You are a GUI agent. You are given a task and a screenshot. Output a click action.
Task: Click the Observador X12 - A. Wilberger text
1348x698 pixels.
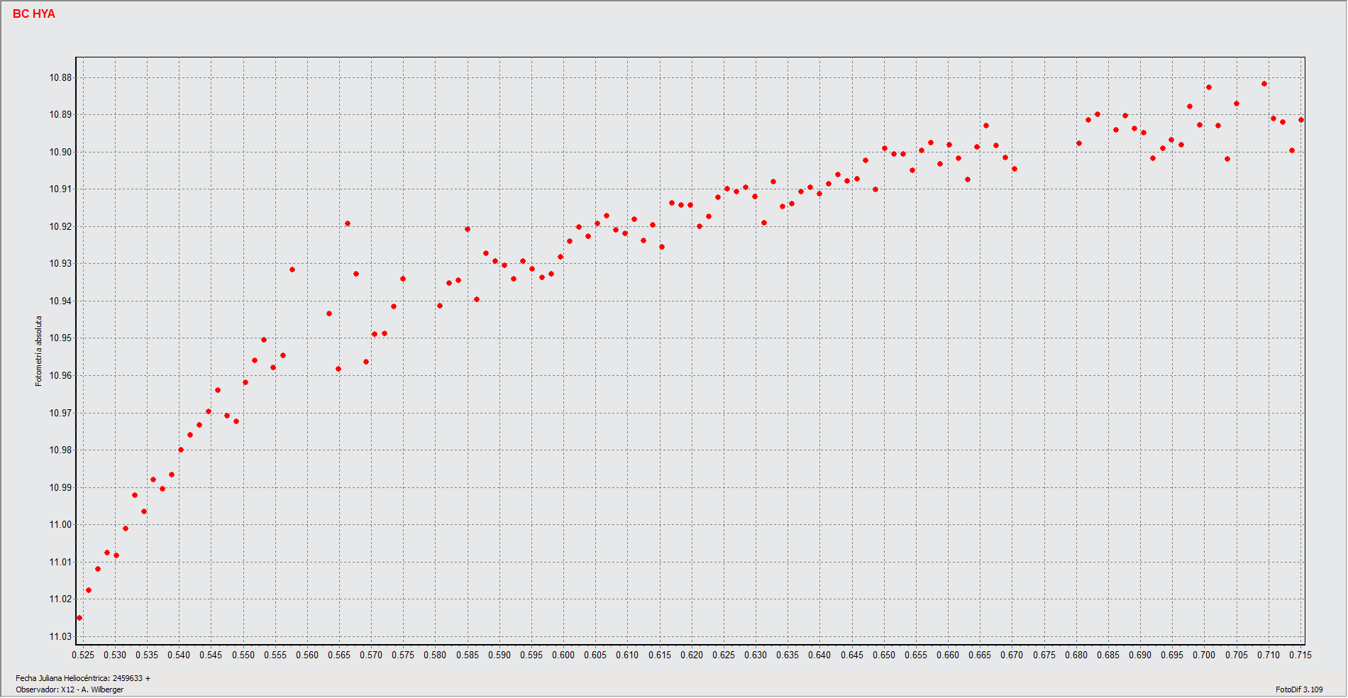(70, 689)
